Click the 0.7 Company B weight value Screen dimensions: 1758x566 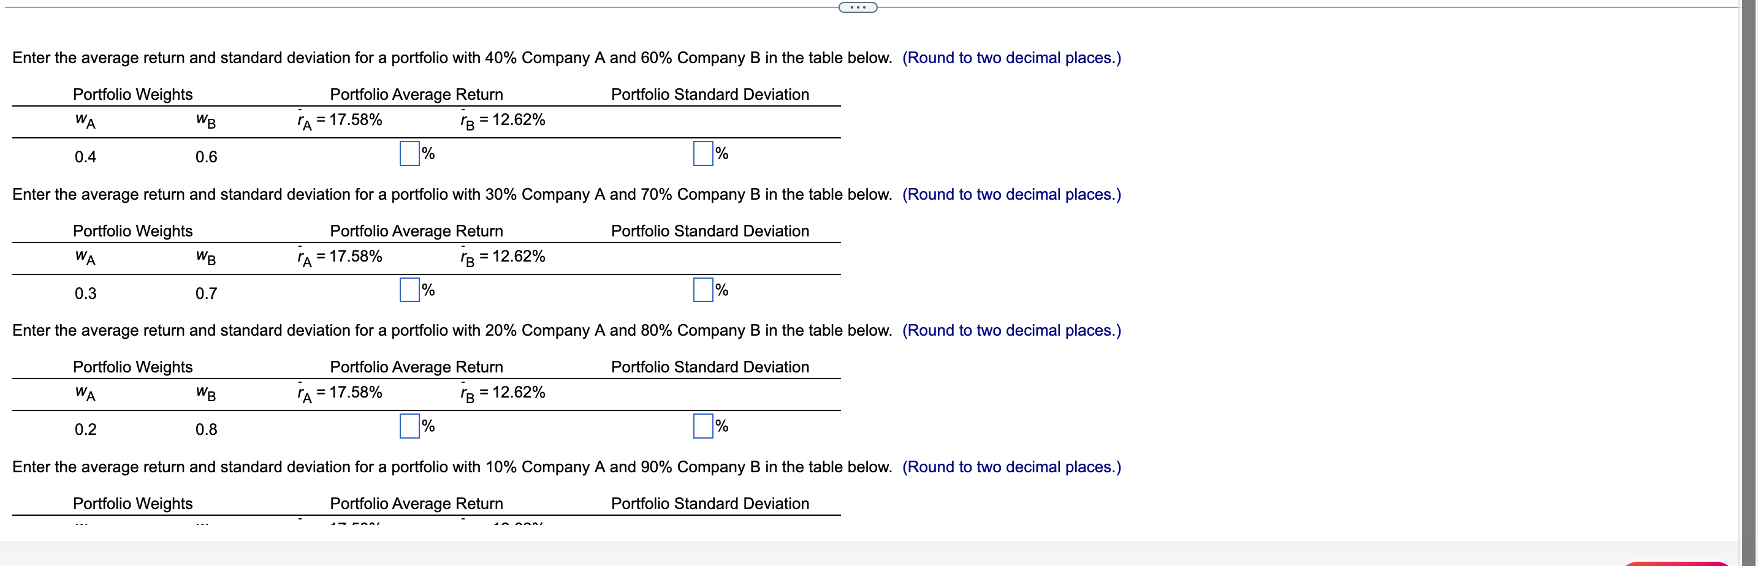coord(206,294)
